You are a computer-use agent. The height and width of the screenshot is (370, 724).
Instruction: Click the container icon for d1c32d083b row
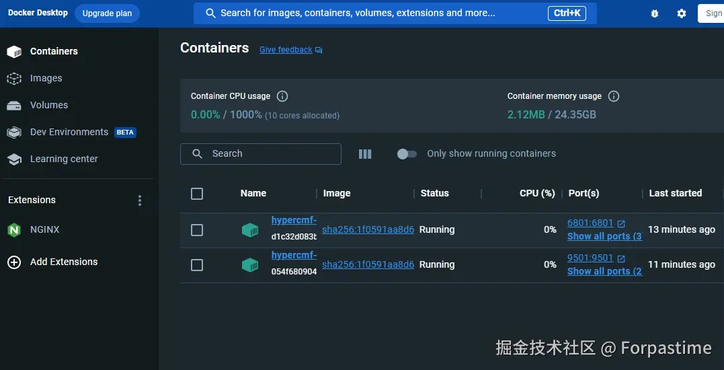point(250,229)
